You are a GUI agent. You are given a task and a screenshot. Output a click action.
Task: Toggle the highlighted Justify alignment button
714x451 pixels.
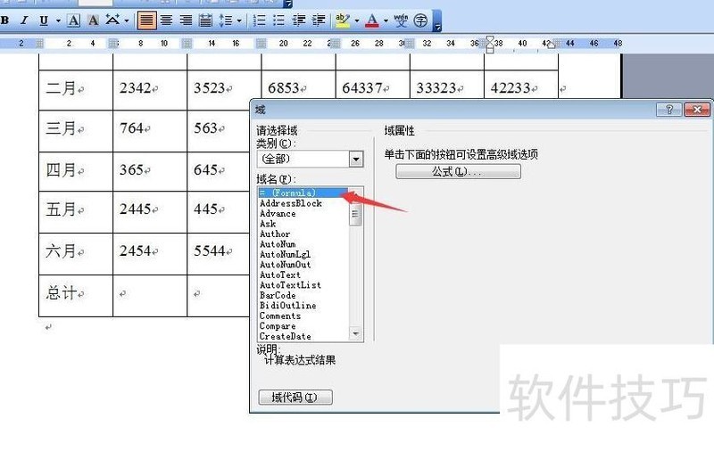tap(146, 20)
